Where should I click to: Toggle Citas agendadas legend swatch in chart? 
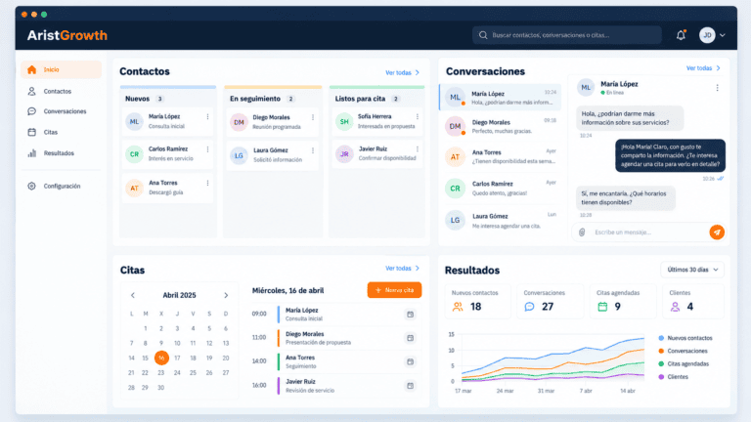661,364
